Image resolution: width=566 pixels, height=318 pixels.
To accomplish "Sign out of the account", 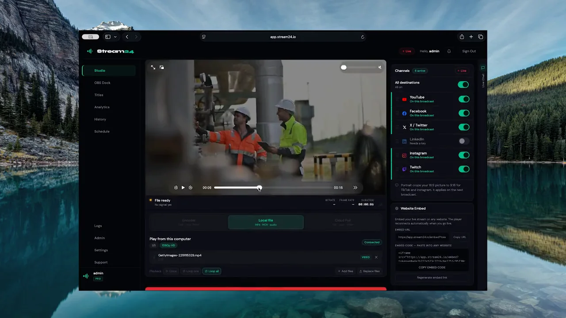I will (469, 51).
